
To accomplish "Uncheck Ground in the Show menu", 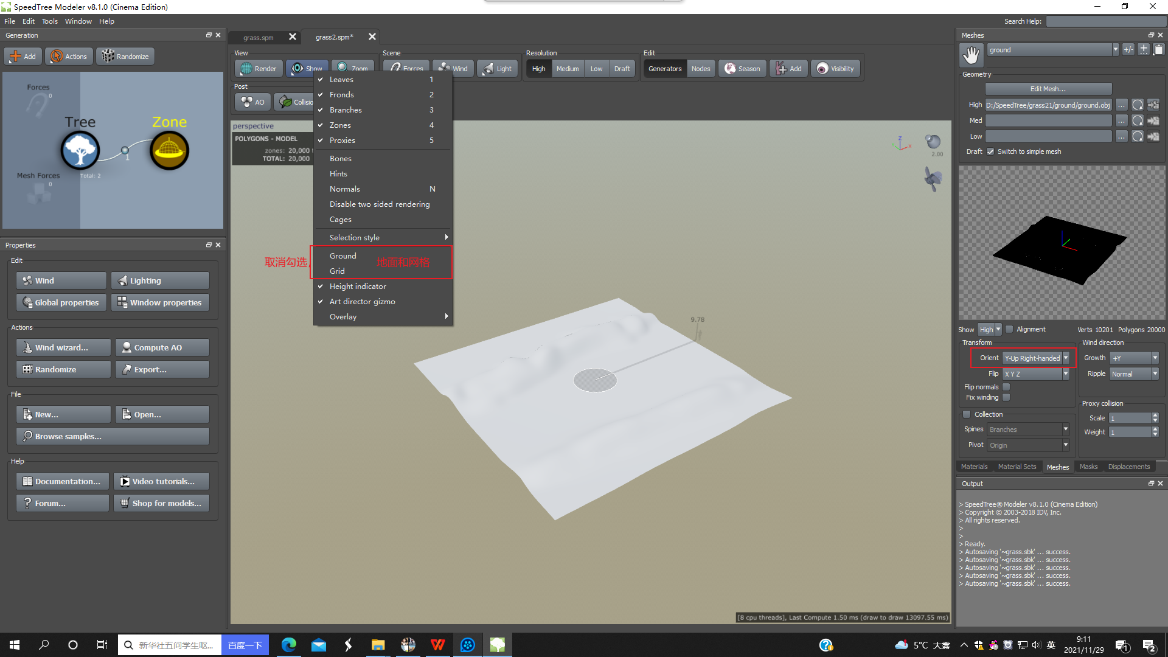I will point(343,256).
